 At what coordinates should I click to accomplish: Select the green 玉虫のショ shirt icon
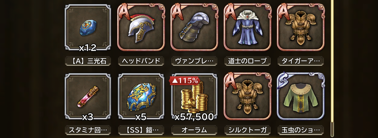[x=301, y=96]
